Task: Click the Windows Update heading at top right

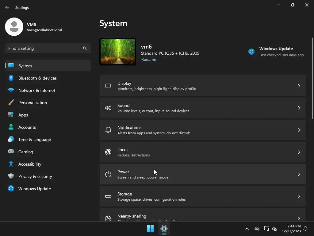Action: (276, 49)
